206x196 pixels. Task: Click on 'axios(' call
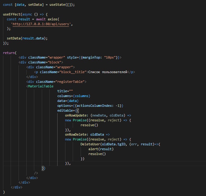[53, 19]
